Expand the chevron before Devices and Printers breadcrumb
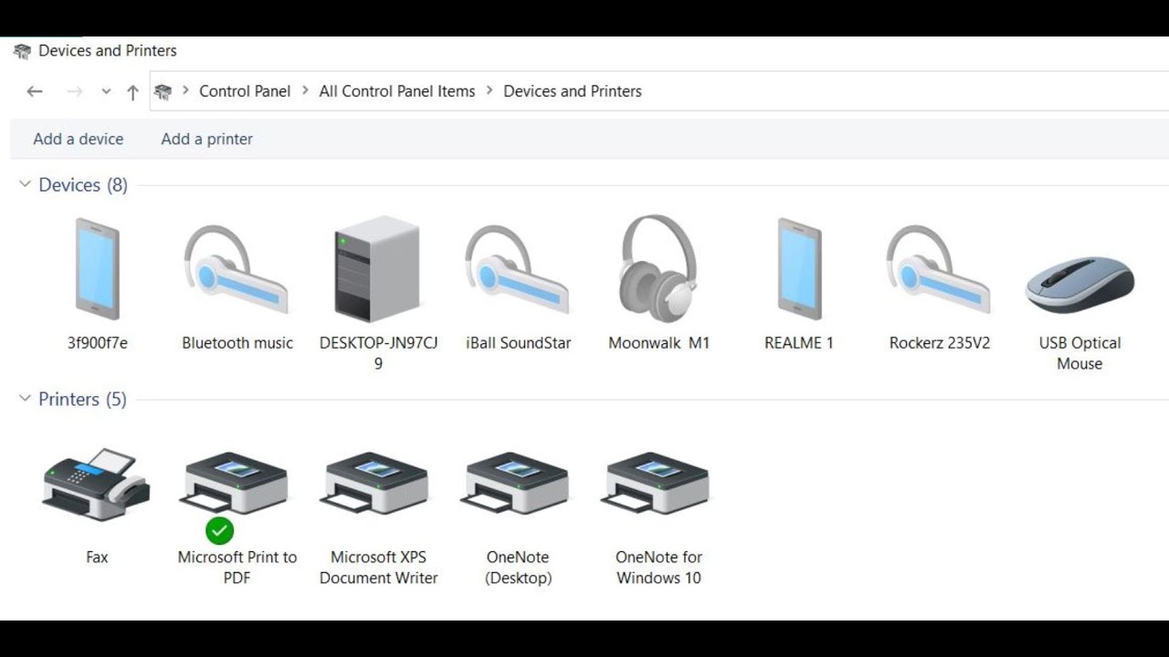 490,91
